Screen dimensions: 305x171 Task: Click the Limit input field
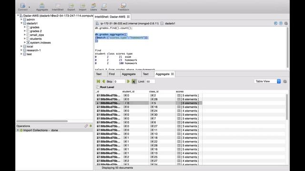151,81
